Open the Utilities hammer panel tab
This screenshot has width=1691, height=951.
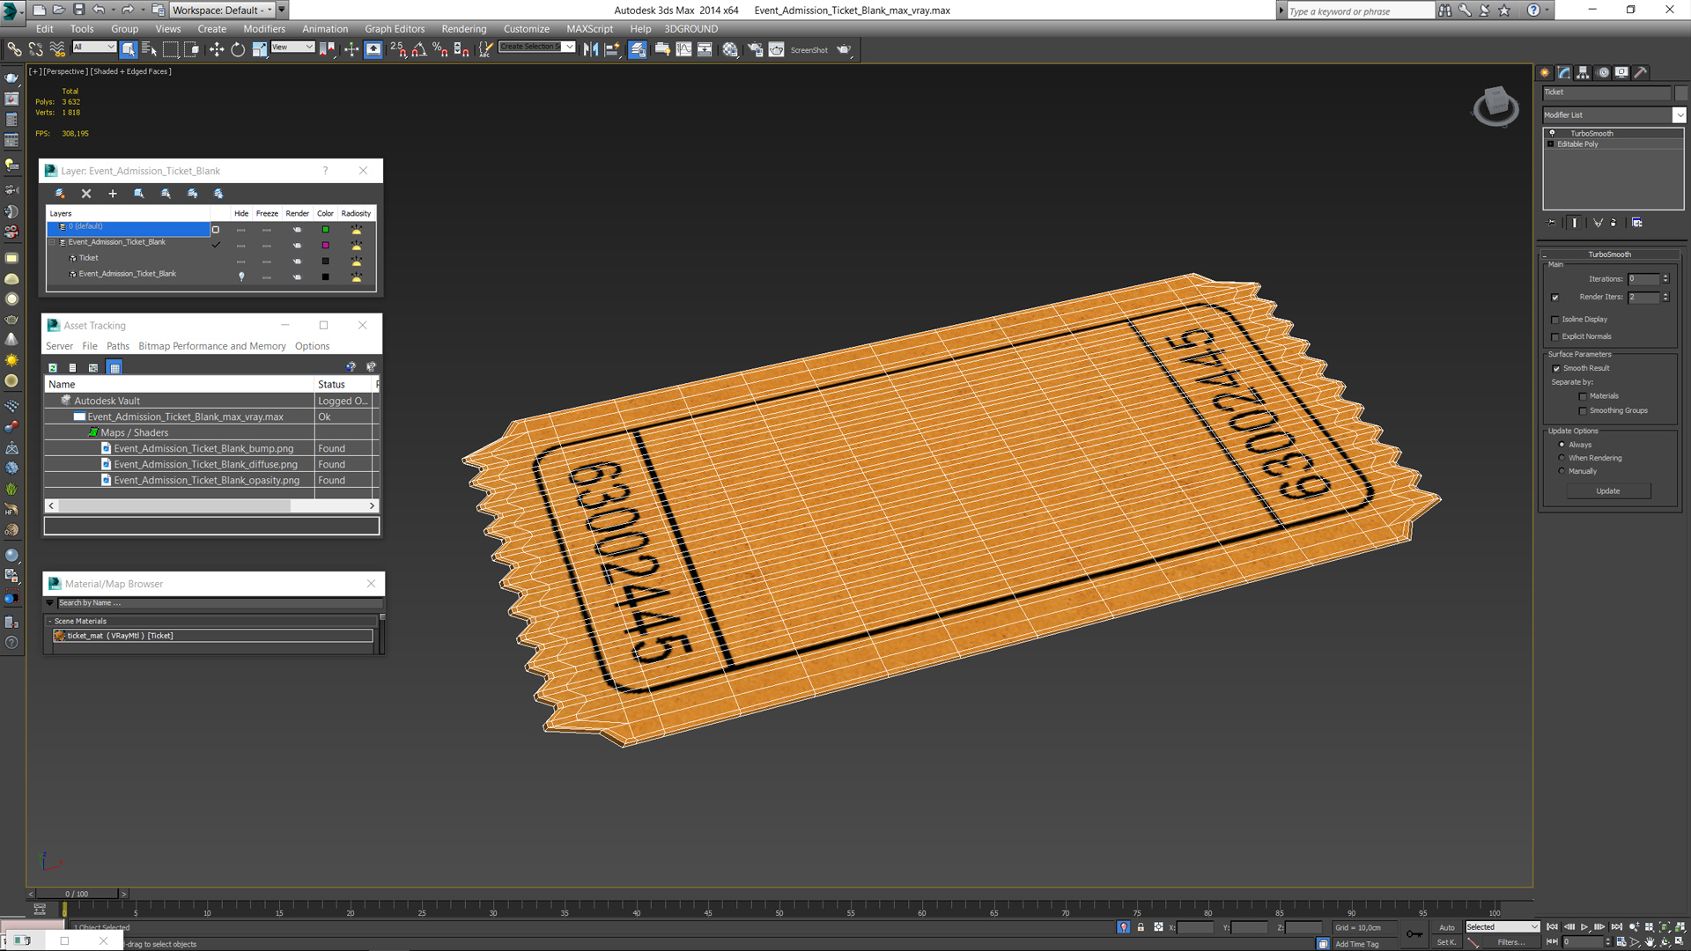pos(1641,73)
